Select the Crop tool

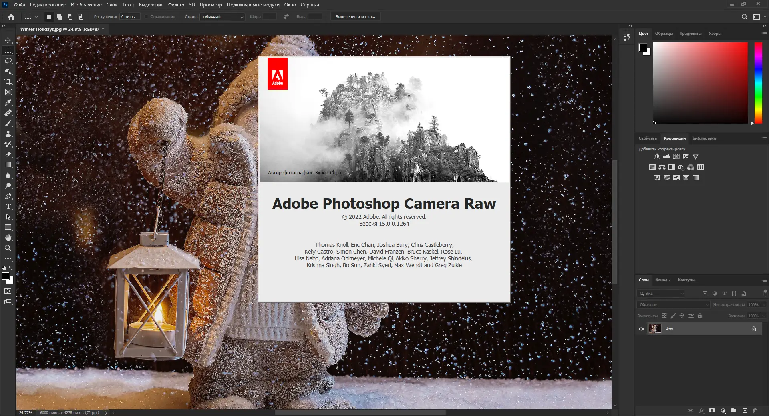coord(8,82)
